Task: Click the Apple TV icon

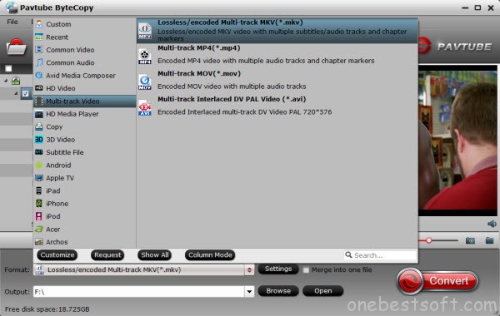Action: point(39,178)
